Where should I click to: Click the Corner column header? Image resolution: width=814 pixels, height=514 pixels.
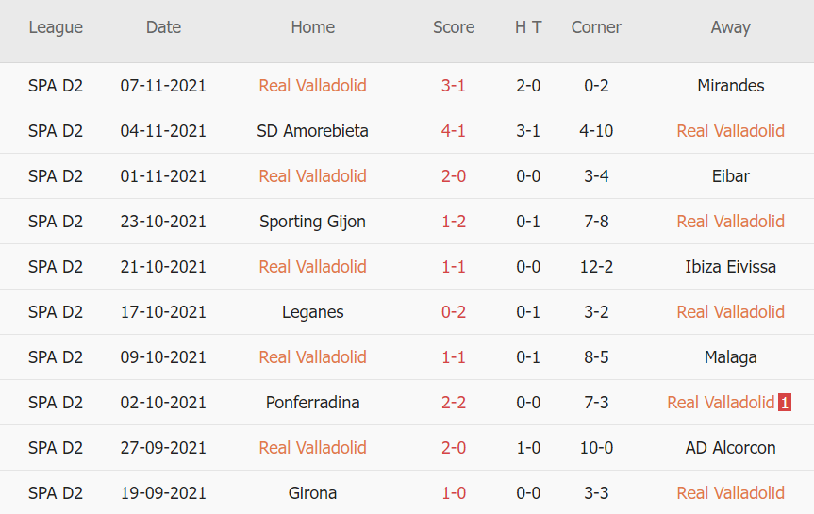tap(596, 27)
